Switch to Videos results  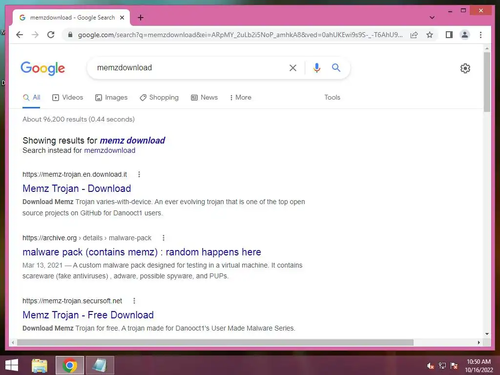(67, 98)
